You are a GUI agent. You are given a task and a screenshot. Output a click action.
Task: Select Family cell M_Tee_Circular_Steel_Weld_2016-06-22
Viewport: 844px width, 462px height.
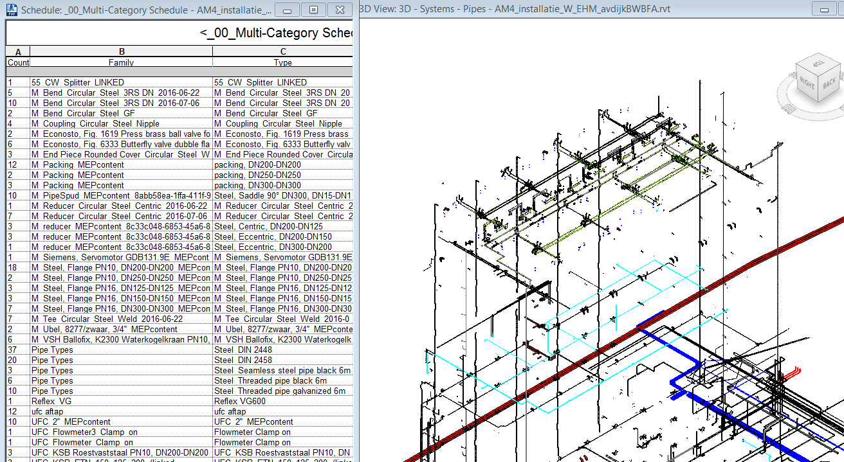(x=121, y=319)
